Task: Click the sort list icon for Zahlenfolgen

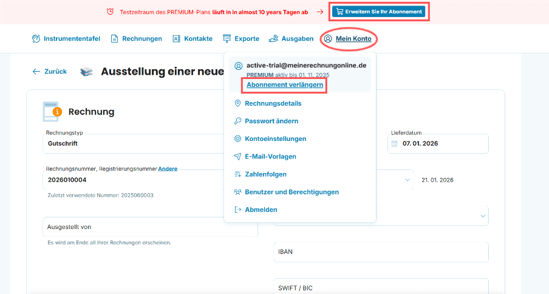Action: tap(237, 174)
